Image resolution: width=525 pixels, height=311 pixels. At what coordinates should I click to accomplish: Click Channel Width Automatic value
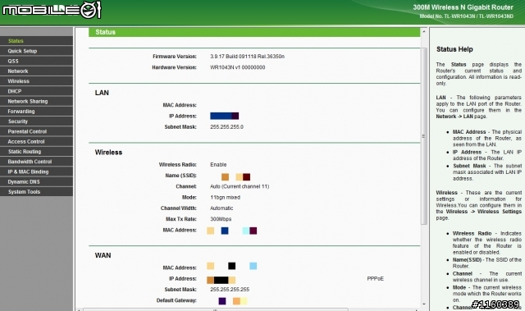pos(221,208)
